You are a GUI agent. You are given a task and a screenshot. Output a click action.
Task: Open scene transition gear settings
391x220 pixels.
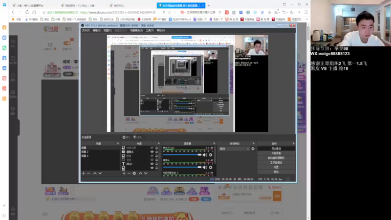[x=253, y=149]
